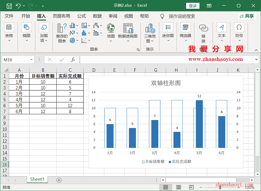Insert waterfall or stock chart icon
This screenshot has height=191, width=261.
coord(96,25)
